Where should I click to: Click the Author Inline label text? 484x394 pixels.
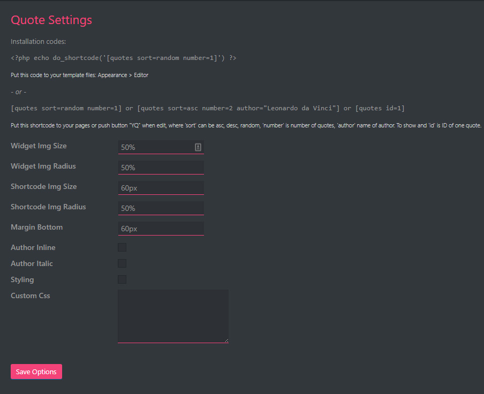tap(33, 247)
